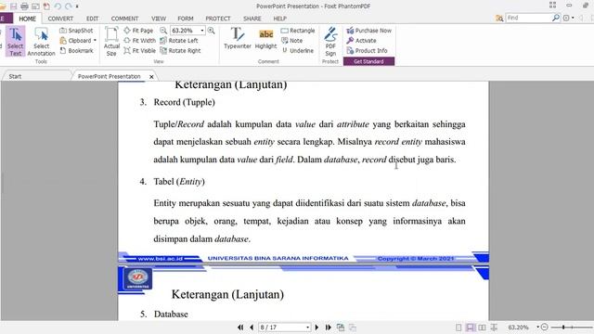Switch to the CONVERT tab
Image resolution: width=594 pixels, height=334 pixels.
click(60, 19)
